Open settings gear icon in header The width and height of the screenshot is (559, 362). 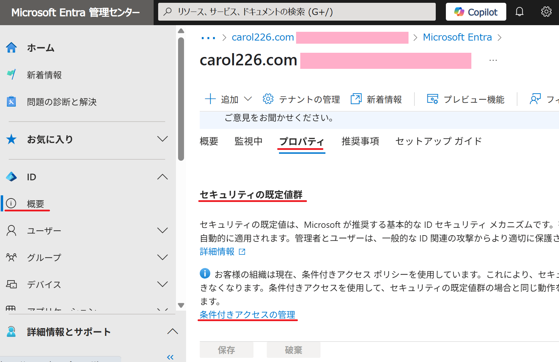point(546,12)
